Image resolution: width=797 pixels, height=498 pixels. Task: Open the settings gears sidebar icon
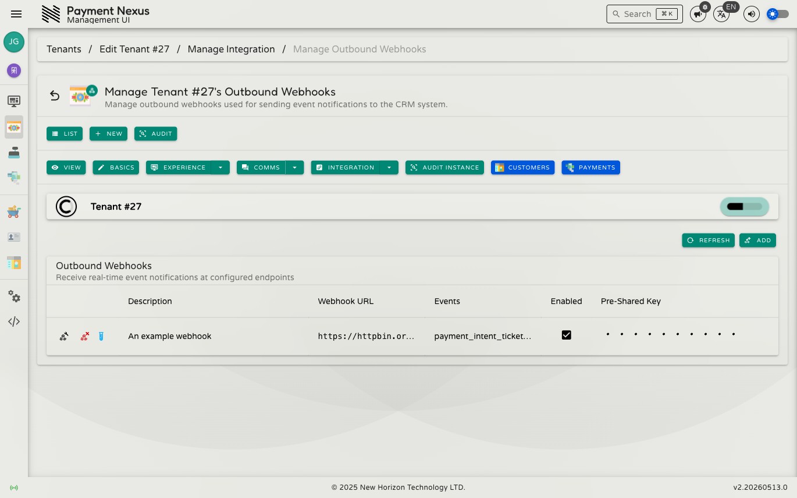tap(14, 296)
